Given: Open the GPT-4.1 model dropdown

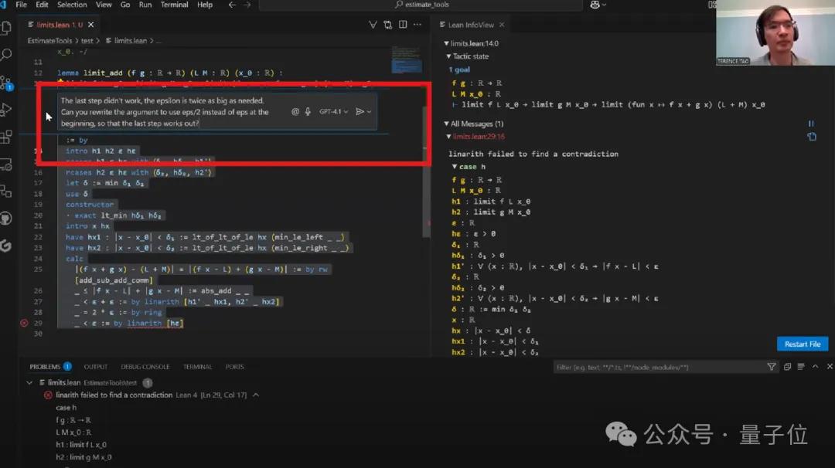Looking at the screenshot, I should click(332, 111).
